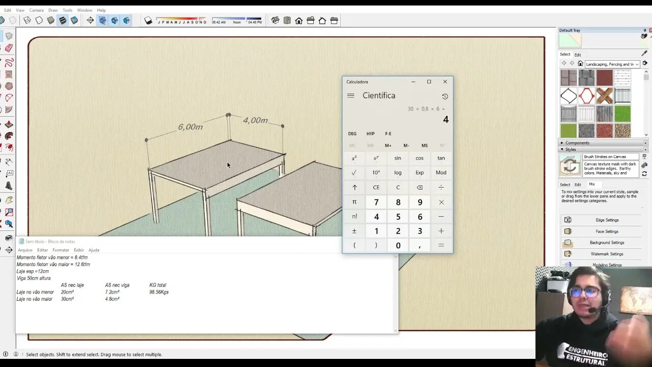Image resolution: width=652 pixels, height=367 pixels.
Task: Open Formatar menu in Bloco de notas
Action: 61,250
